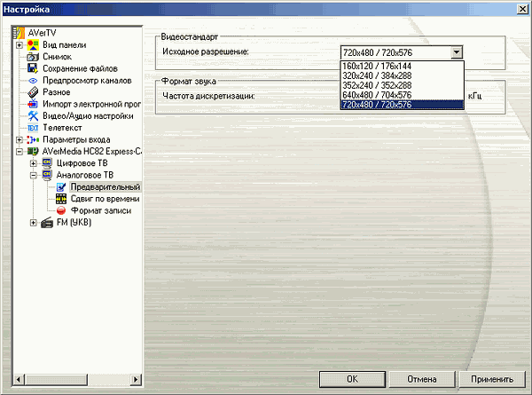Select the Формат записи red record icon
Viewport: 532px width, 395px height.
(x=61, y=210)
